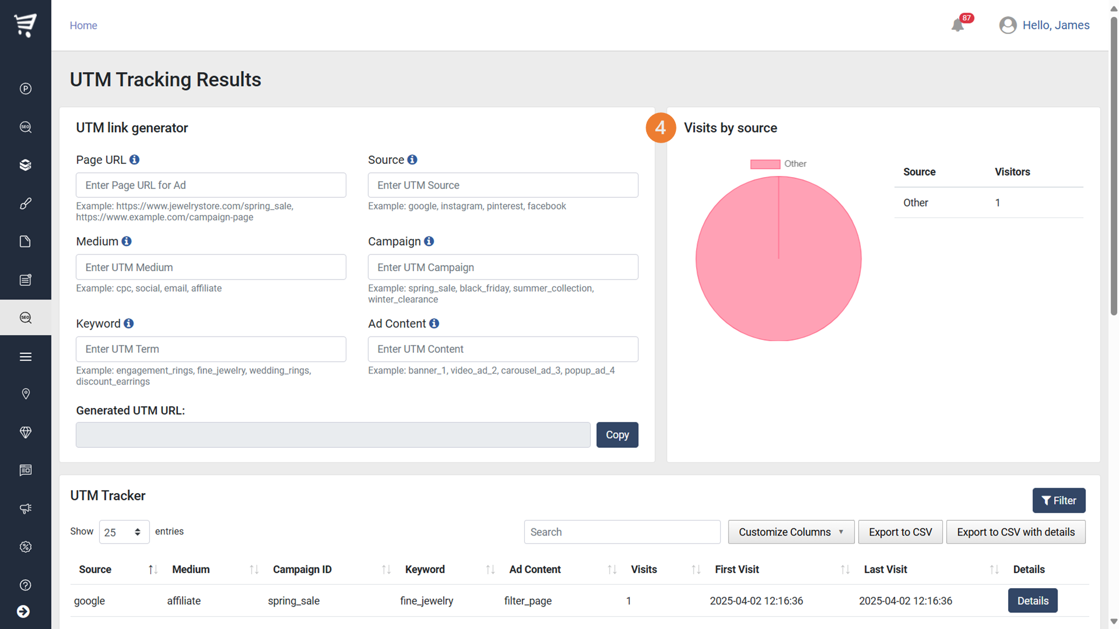Expand sidebar using bottom arrow icon
This screenshot has height=629, width=1119.
pos(23,612)
